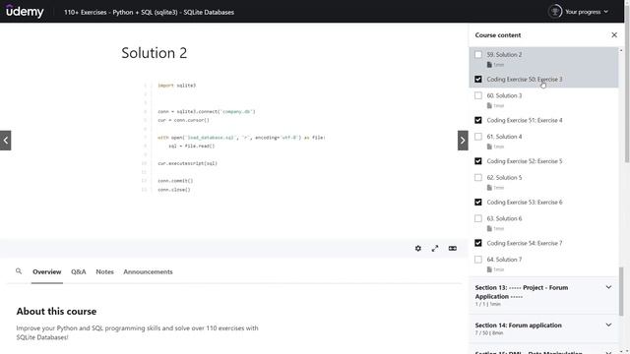
Task: Click the document icon under 64. Solution 7
Action: pyautogui.click(x=489, y=269)
